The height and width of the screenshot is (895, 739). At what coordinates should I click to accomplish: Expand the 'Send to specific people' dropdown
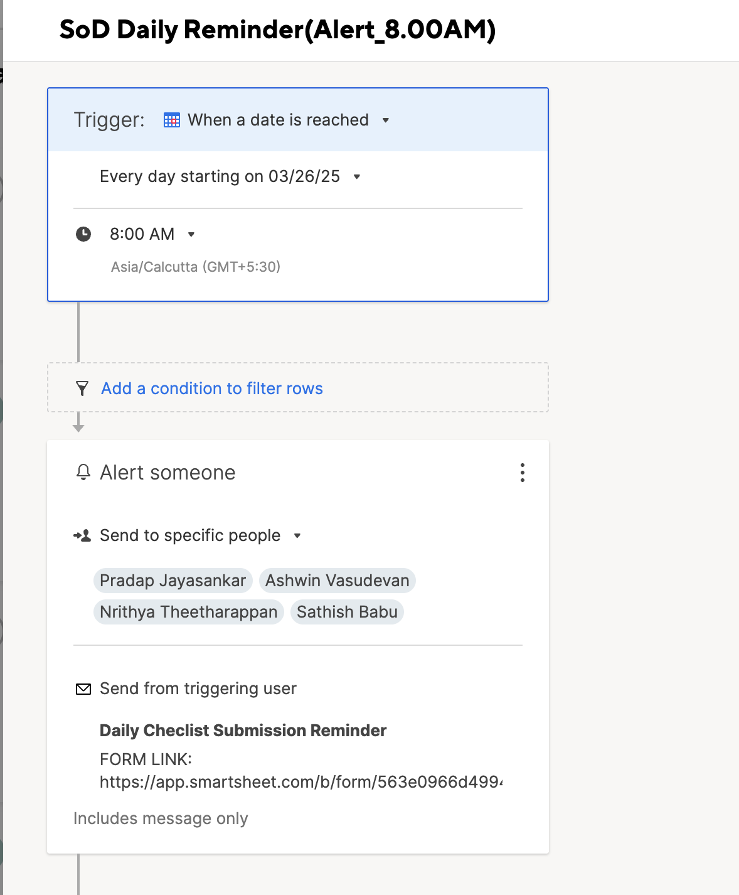tap(297, 536)
